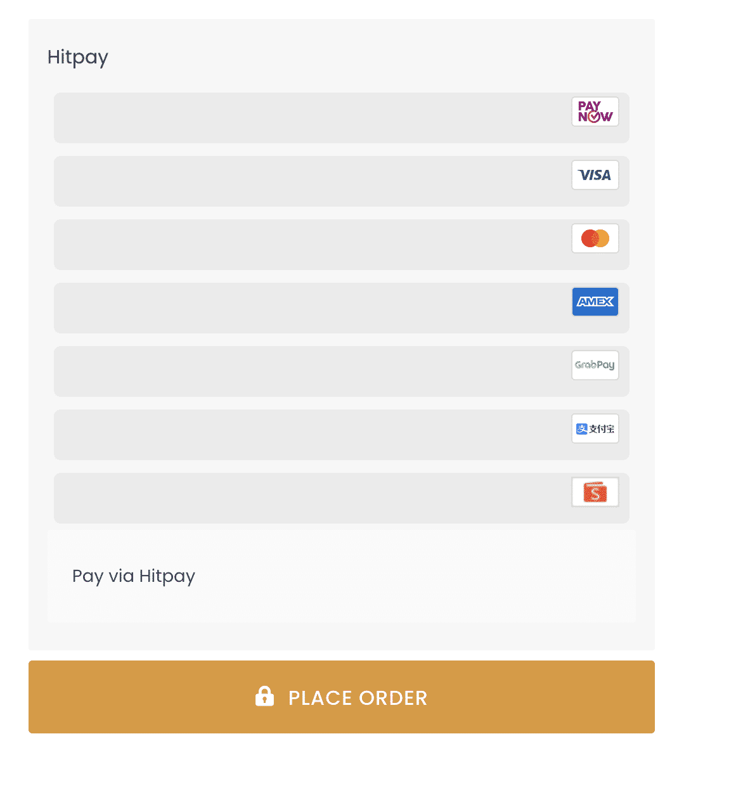Select the Mastercard payment option row

tap(317, 244)
